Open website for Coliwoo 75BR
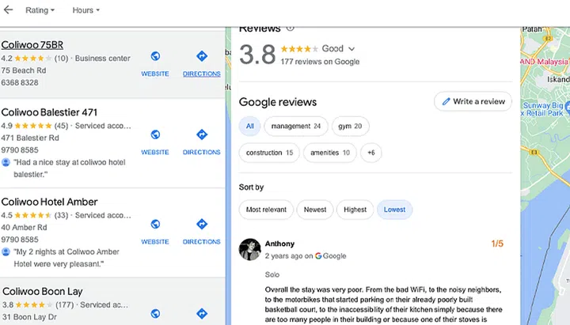The width and height of the screenshot is (570, 325). pos(155,62)
